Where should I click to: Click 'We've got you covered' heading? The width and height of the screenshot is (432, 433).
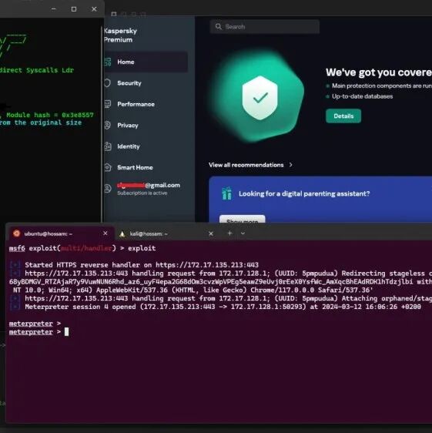click(379, 72)
